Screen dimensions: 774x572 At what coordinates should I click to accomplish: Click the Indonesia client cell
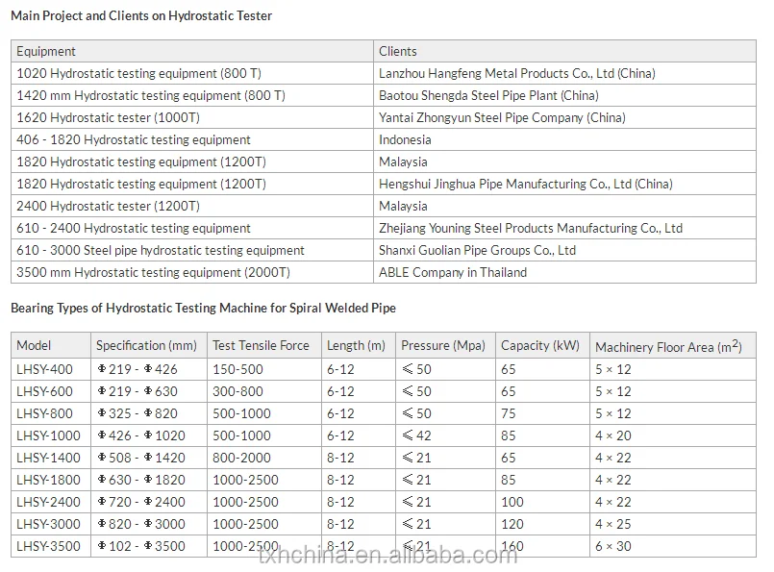tap(405, 139)
